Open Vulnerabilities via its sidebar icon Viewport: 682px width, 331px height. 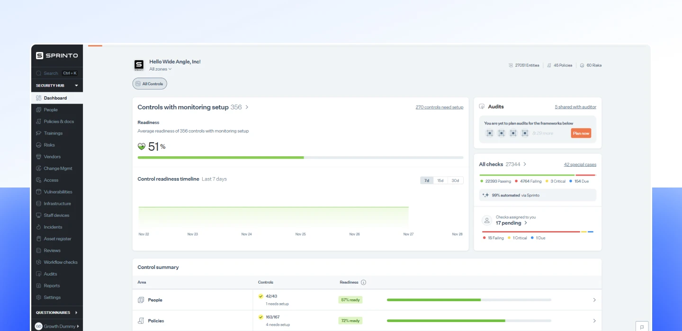(x=39, y=192)
